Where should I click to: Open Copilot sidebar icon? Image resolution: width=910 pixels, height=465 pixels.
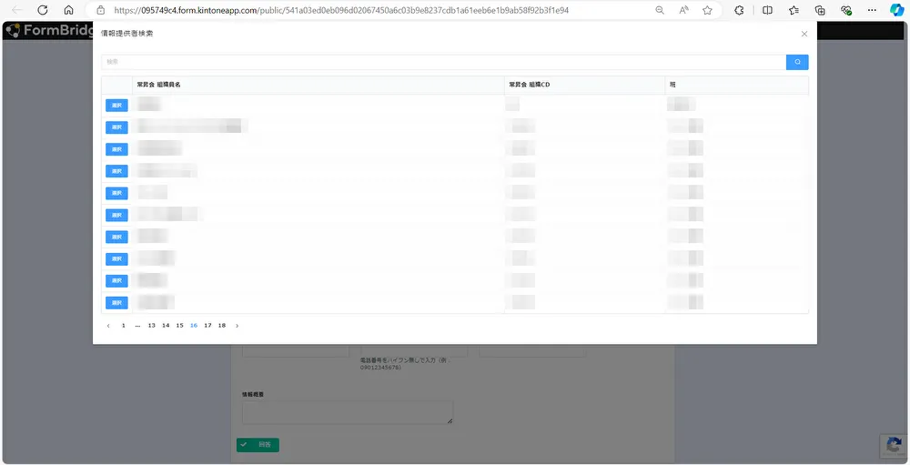896,10
